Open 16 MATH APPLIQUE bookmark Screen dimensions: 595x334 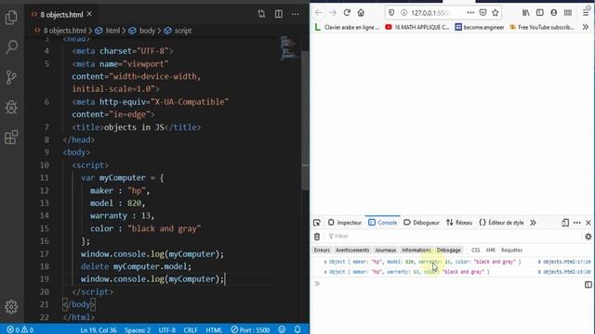click(x=417, y=27)
